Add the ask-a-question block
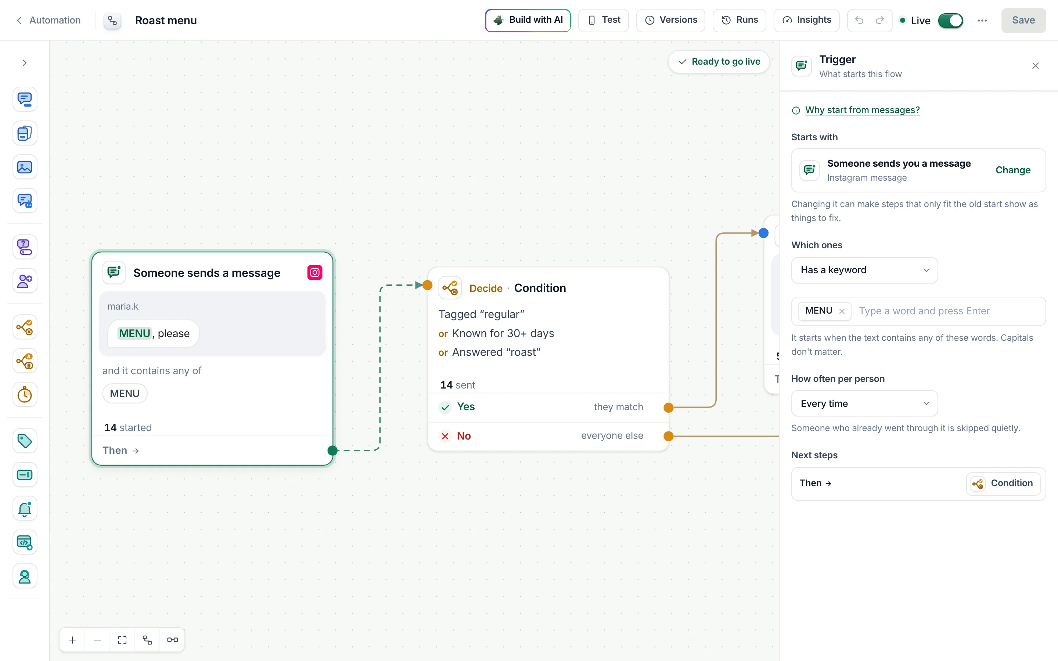This screenshot has width=1058, height=661. [x=25, y=247]
